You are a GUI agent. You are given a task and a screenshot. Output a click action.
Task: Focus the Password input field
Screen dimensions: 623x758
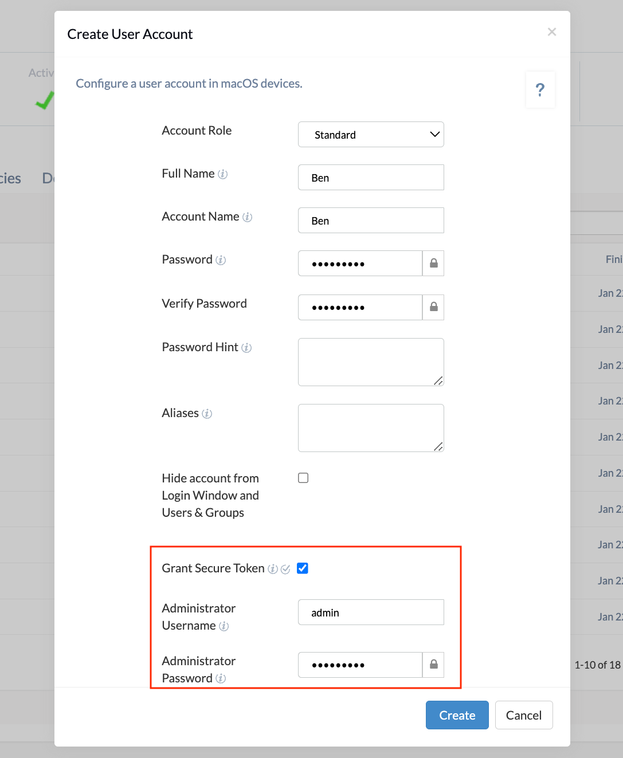coord(360,264)
